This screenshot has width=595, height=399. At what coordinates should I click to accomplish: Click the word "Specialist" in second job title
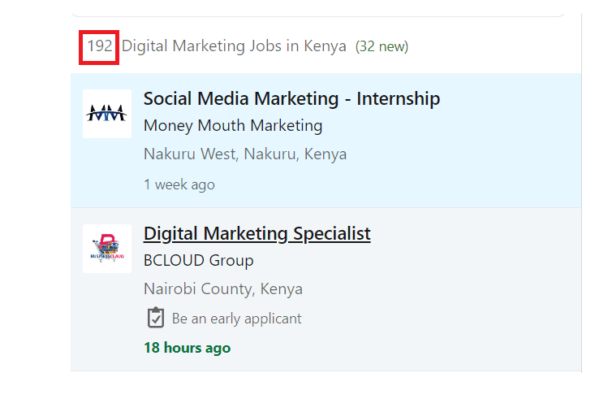330,234
